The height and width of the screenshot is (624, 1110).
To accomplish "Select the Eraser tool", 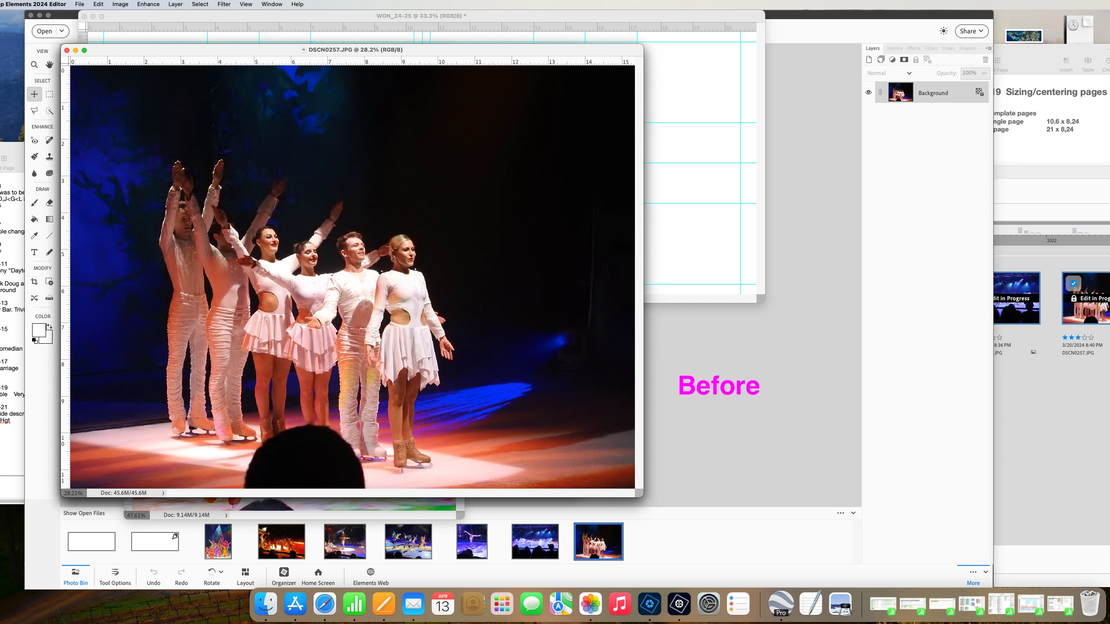I will [x=50, y=203].
